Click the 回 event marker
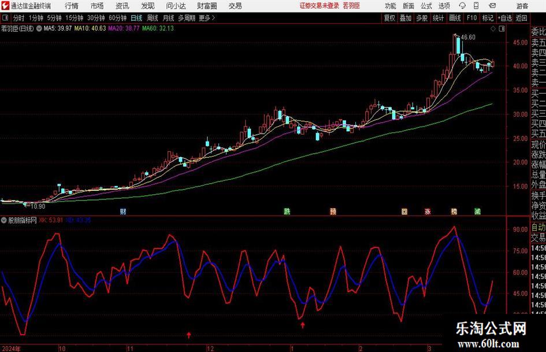The height and width of the screenshot is (352, 546). tap(404, 211)
